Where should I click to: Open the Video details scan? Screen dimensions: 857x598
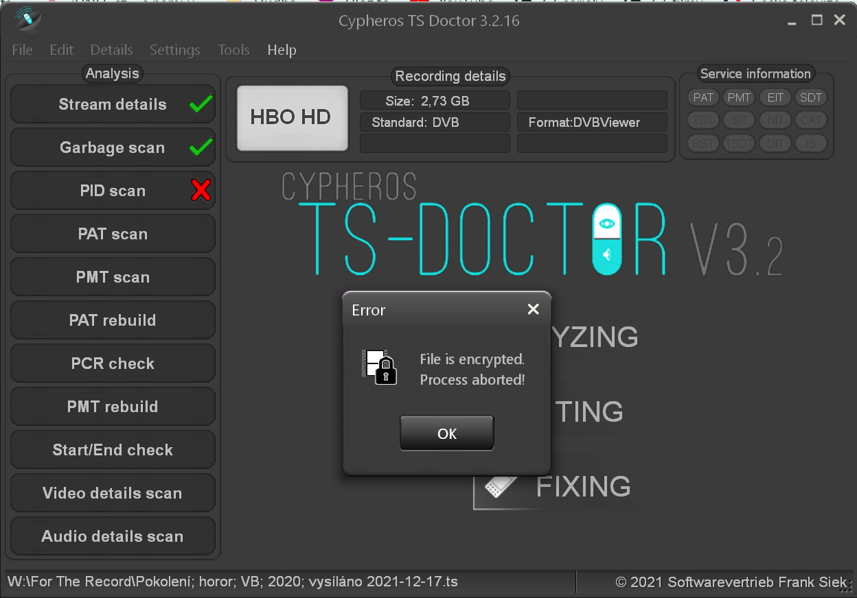pos(113,493)
